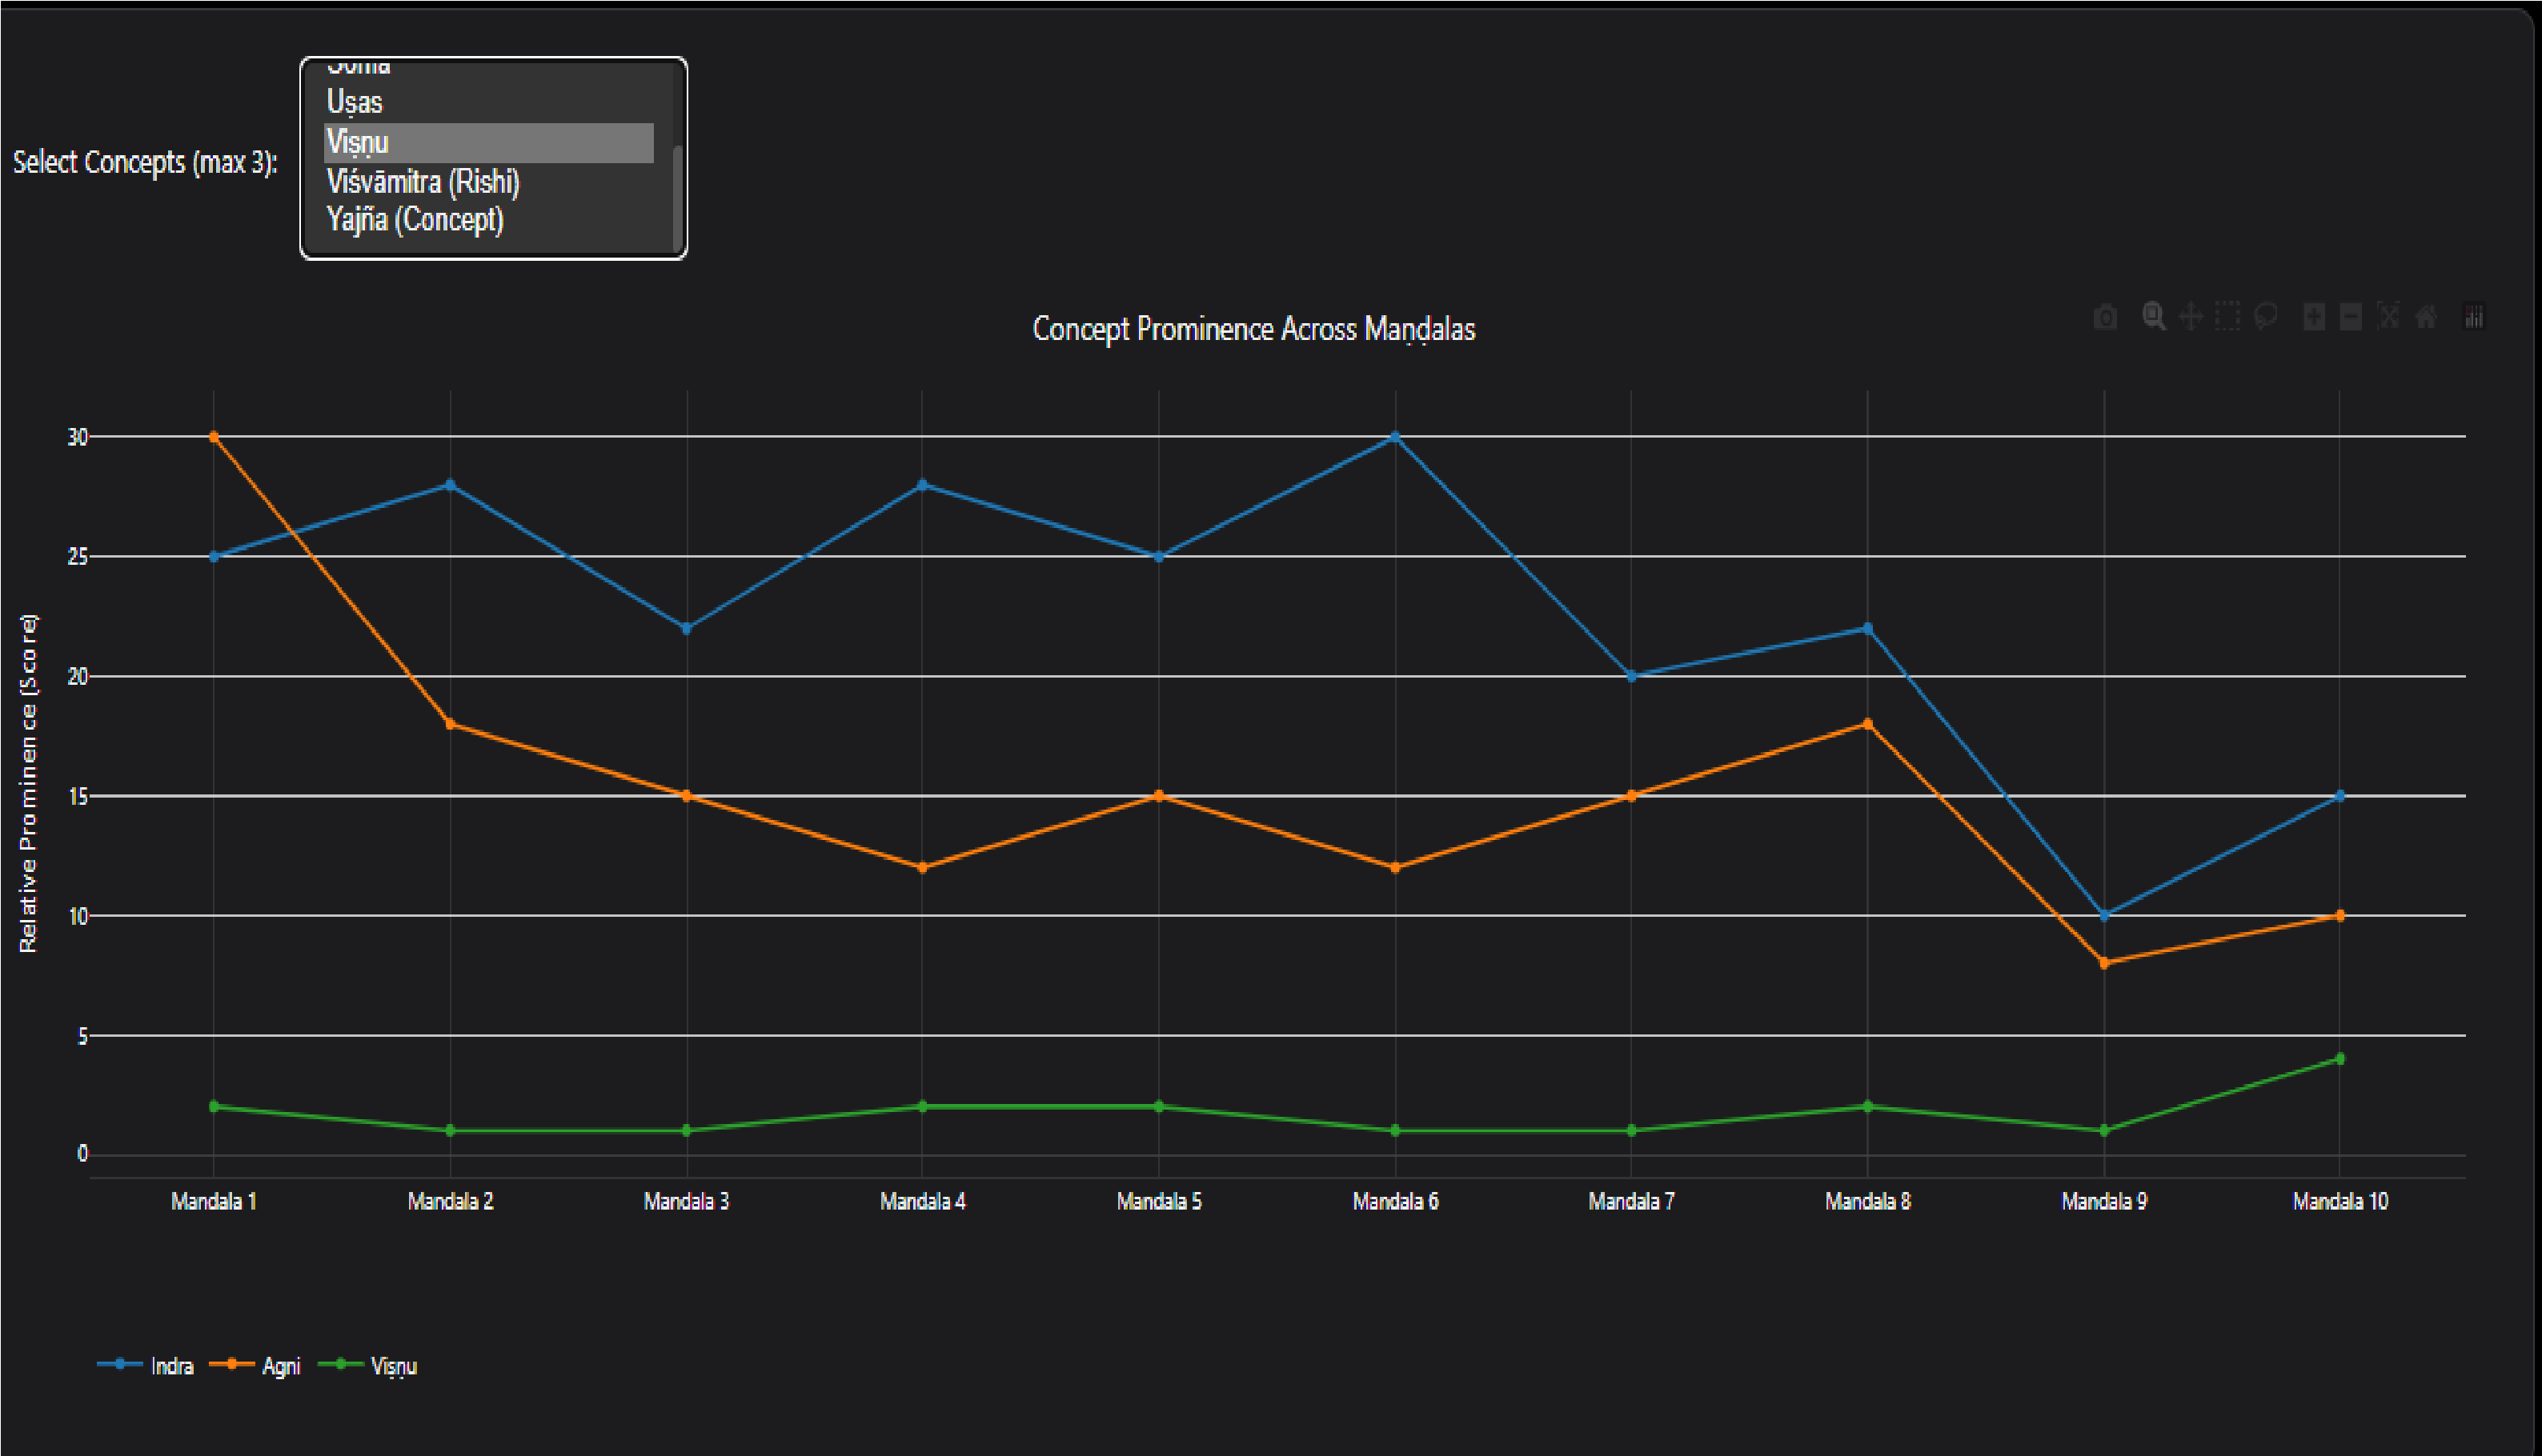Click the Agni point at Mandala 1
The image size is (2542, 1456).
[214, 437]
